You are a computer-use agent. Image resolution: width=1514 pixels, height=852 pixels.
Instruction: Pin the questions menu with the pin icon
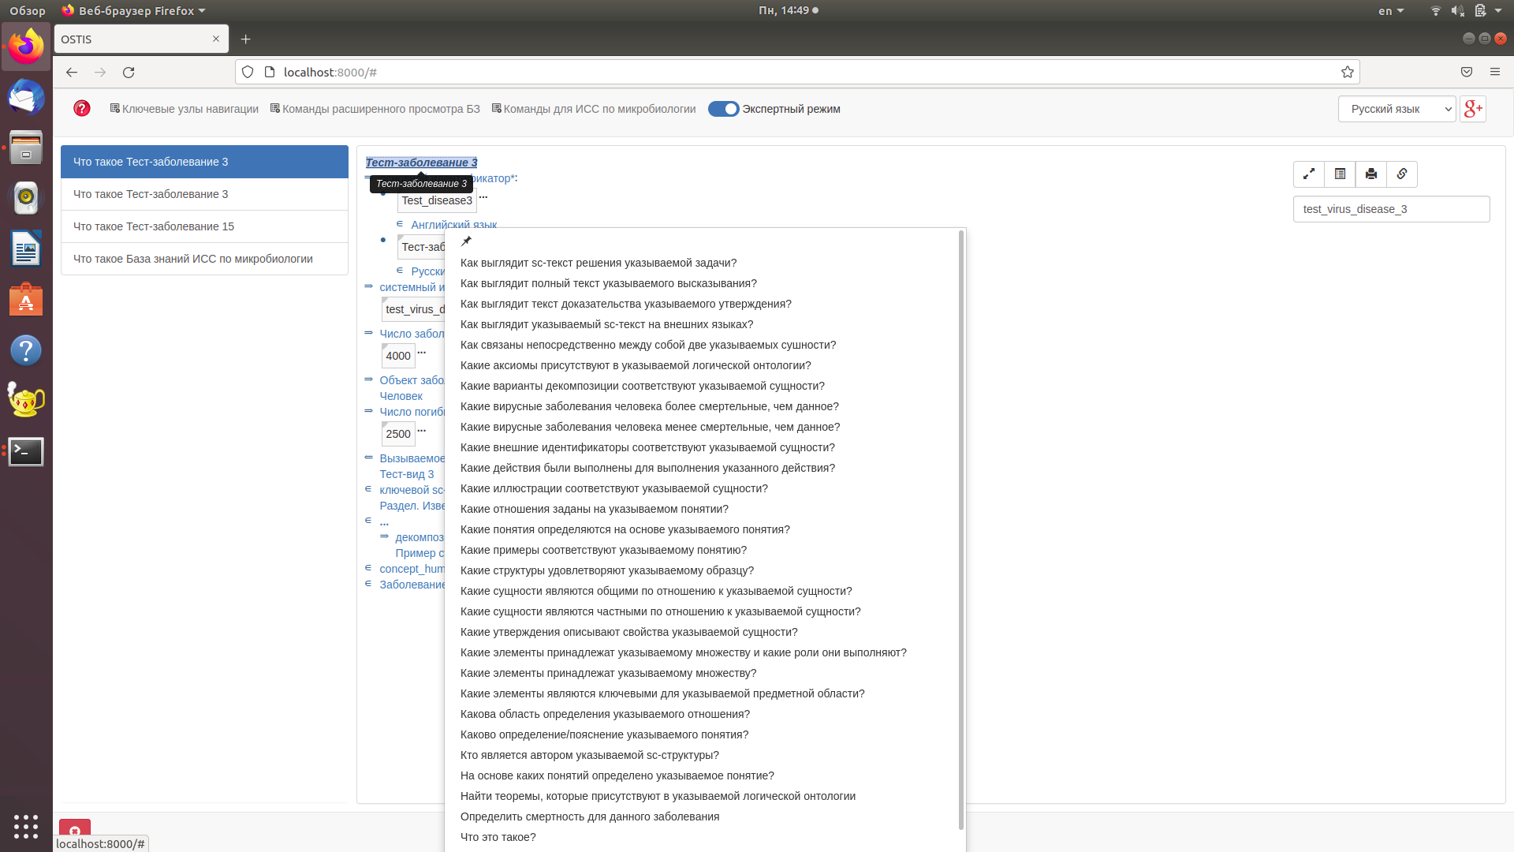click(x=466, y=241)
